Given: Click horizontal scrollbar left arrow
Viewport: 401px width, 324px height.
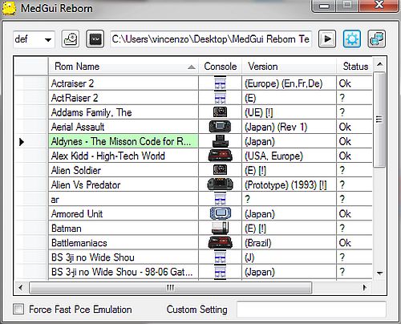Looking at the screenshot, I should point(21,288).
